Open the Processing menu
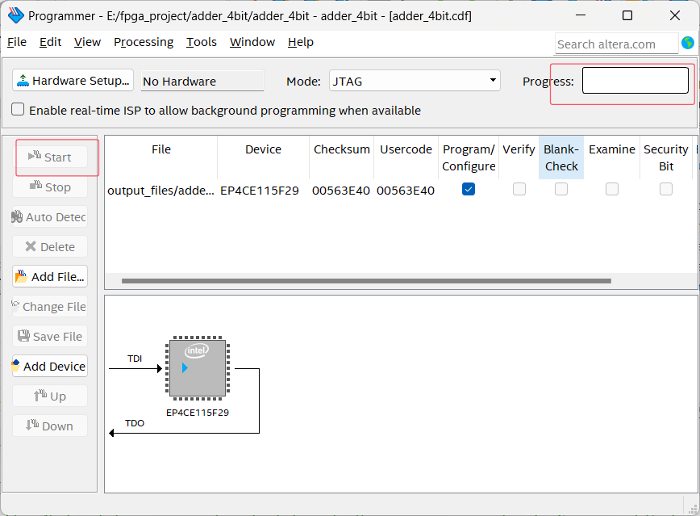The width and height of the screenshot is (700, 516). [x=144, y=42]
